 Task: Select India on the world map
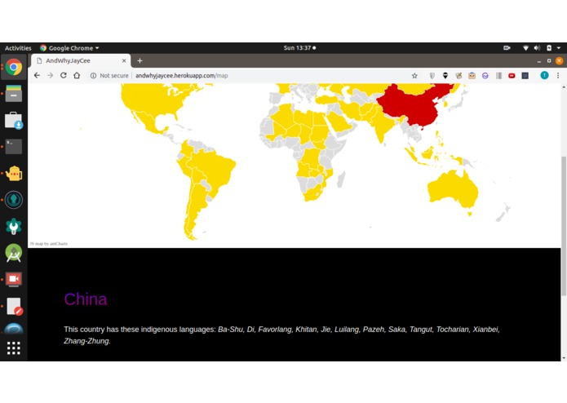(383, 125)
